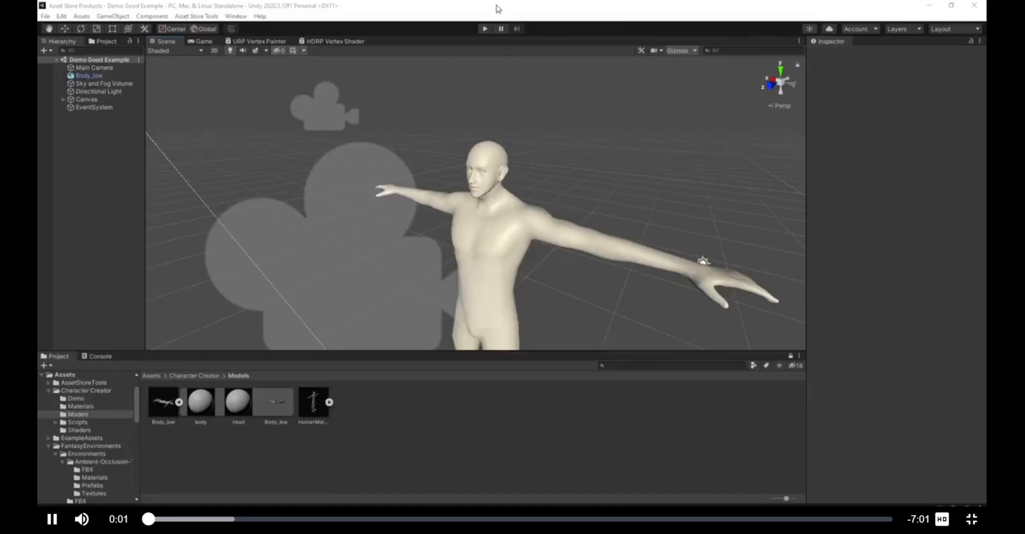
Task: Open the Account dropdown
Action: pyautogui.click(x=861, y=29)
